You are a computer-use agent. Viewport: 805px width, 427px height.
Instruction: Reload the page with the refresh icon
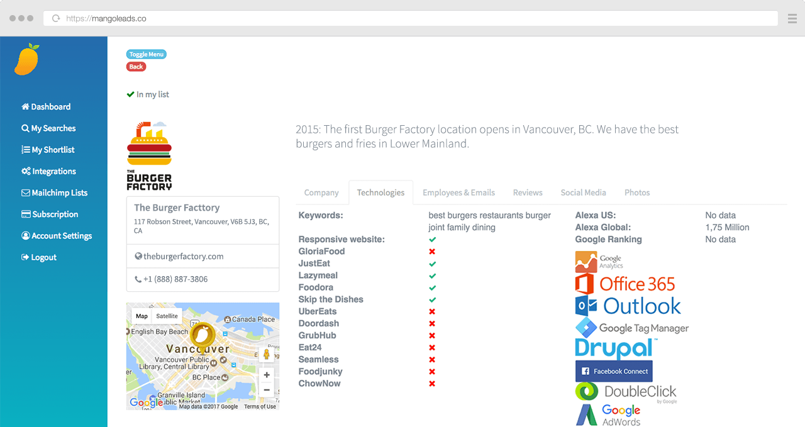click(x=57, y=18)
